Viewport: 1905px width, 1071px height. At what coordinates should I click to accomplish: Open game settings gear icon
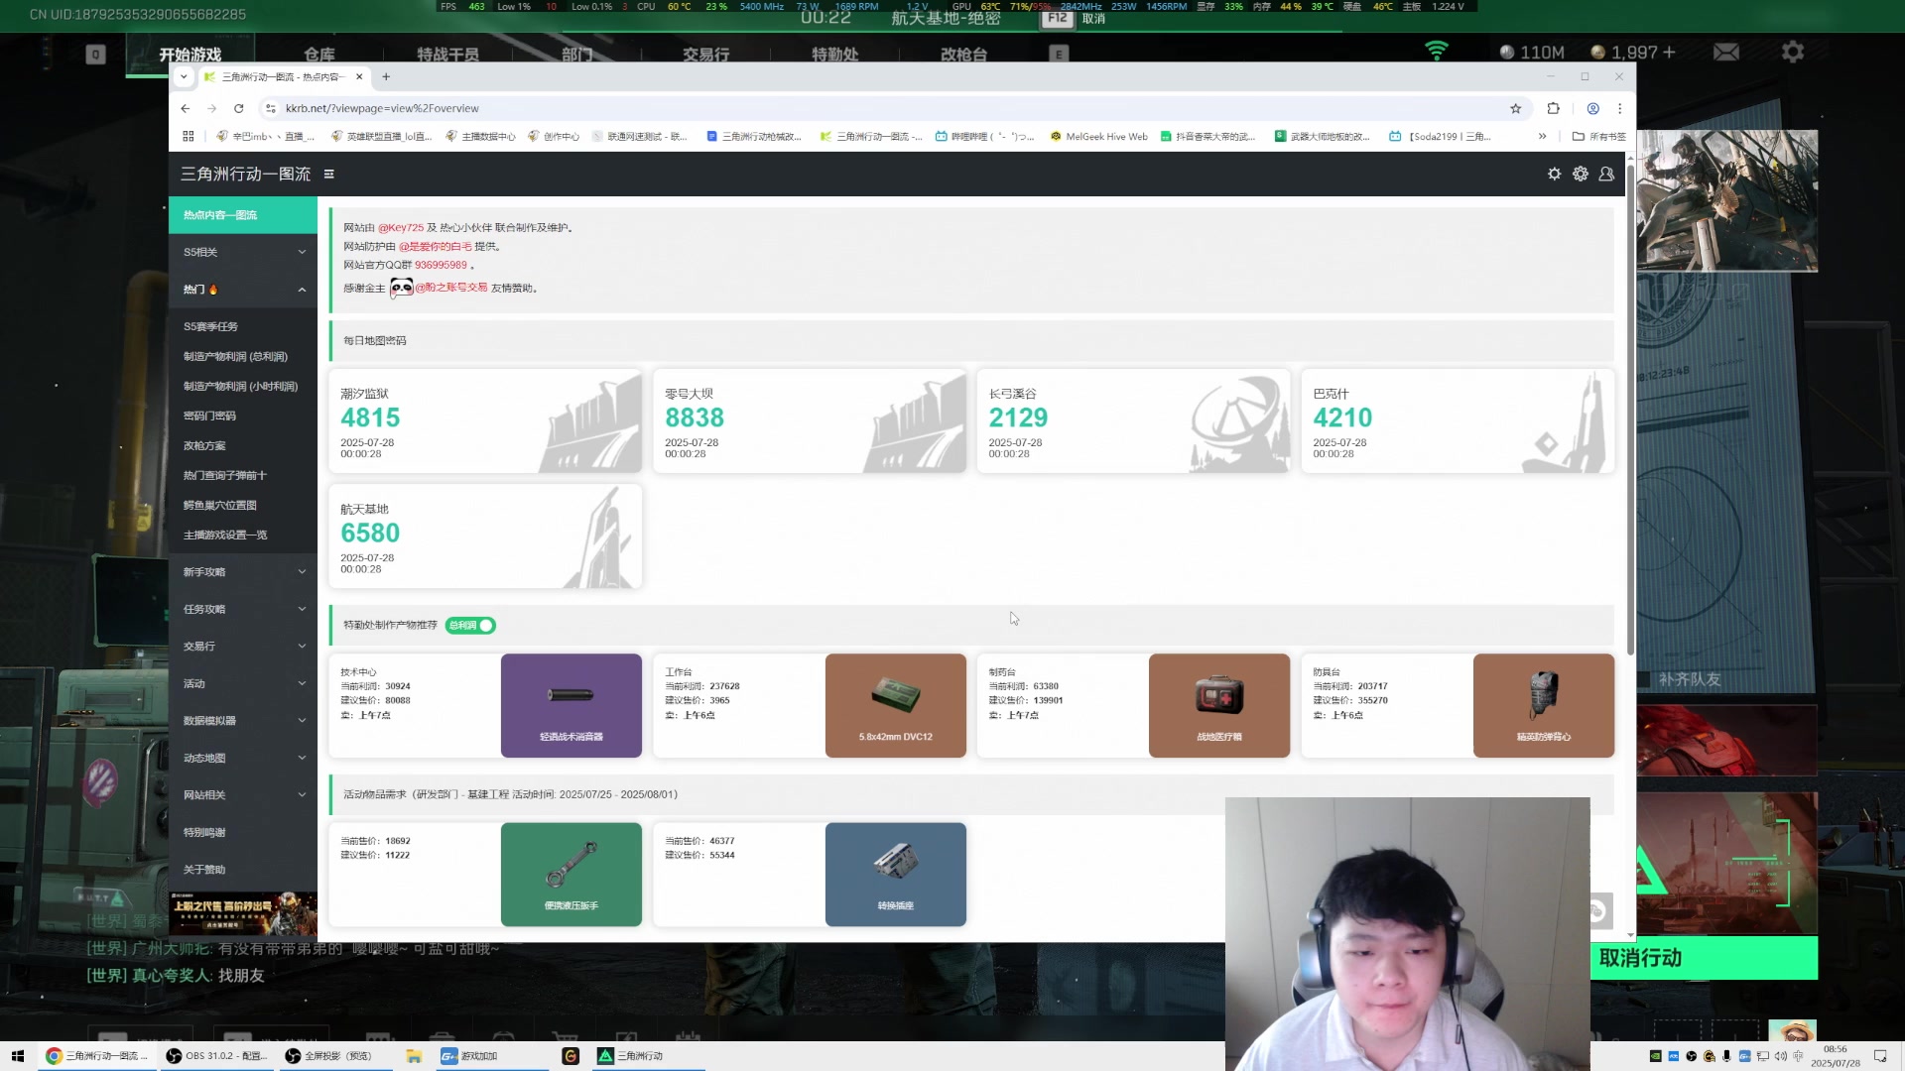(1792, 52)
